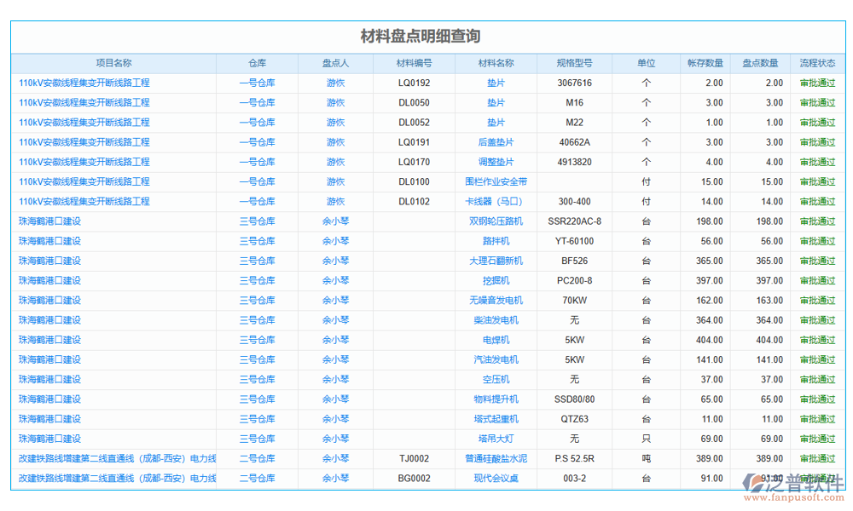
Task: Click the 盘点数量 column header
Action: (760, 63)
